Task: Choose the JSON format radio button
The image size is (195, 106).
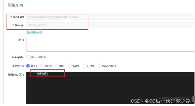Action: tap(42, 66)
